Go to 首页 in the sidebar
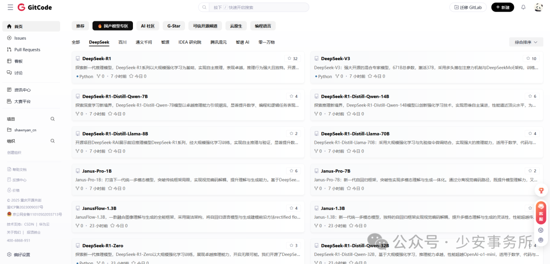 31,27
